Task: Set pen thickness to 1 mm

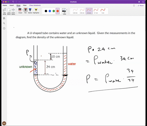Action: click(103, 11)
